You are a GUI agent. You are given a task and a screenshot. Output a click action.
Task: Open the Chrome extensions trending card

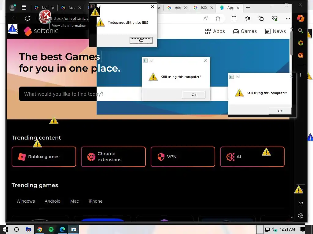[113, 157]
